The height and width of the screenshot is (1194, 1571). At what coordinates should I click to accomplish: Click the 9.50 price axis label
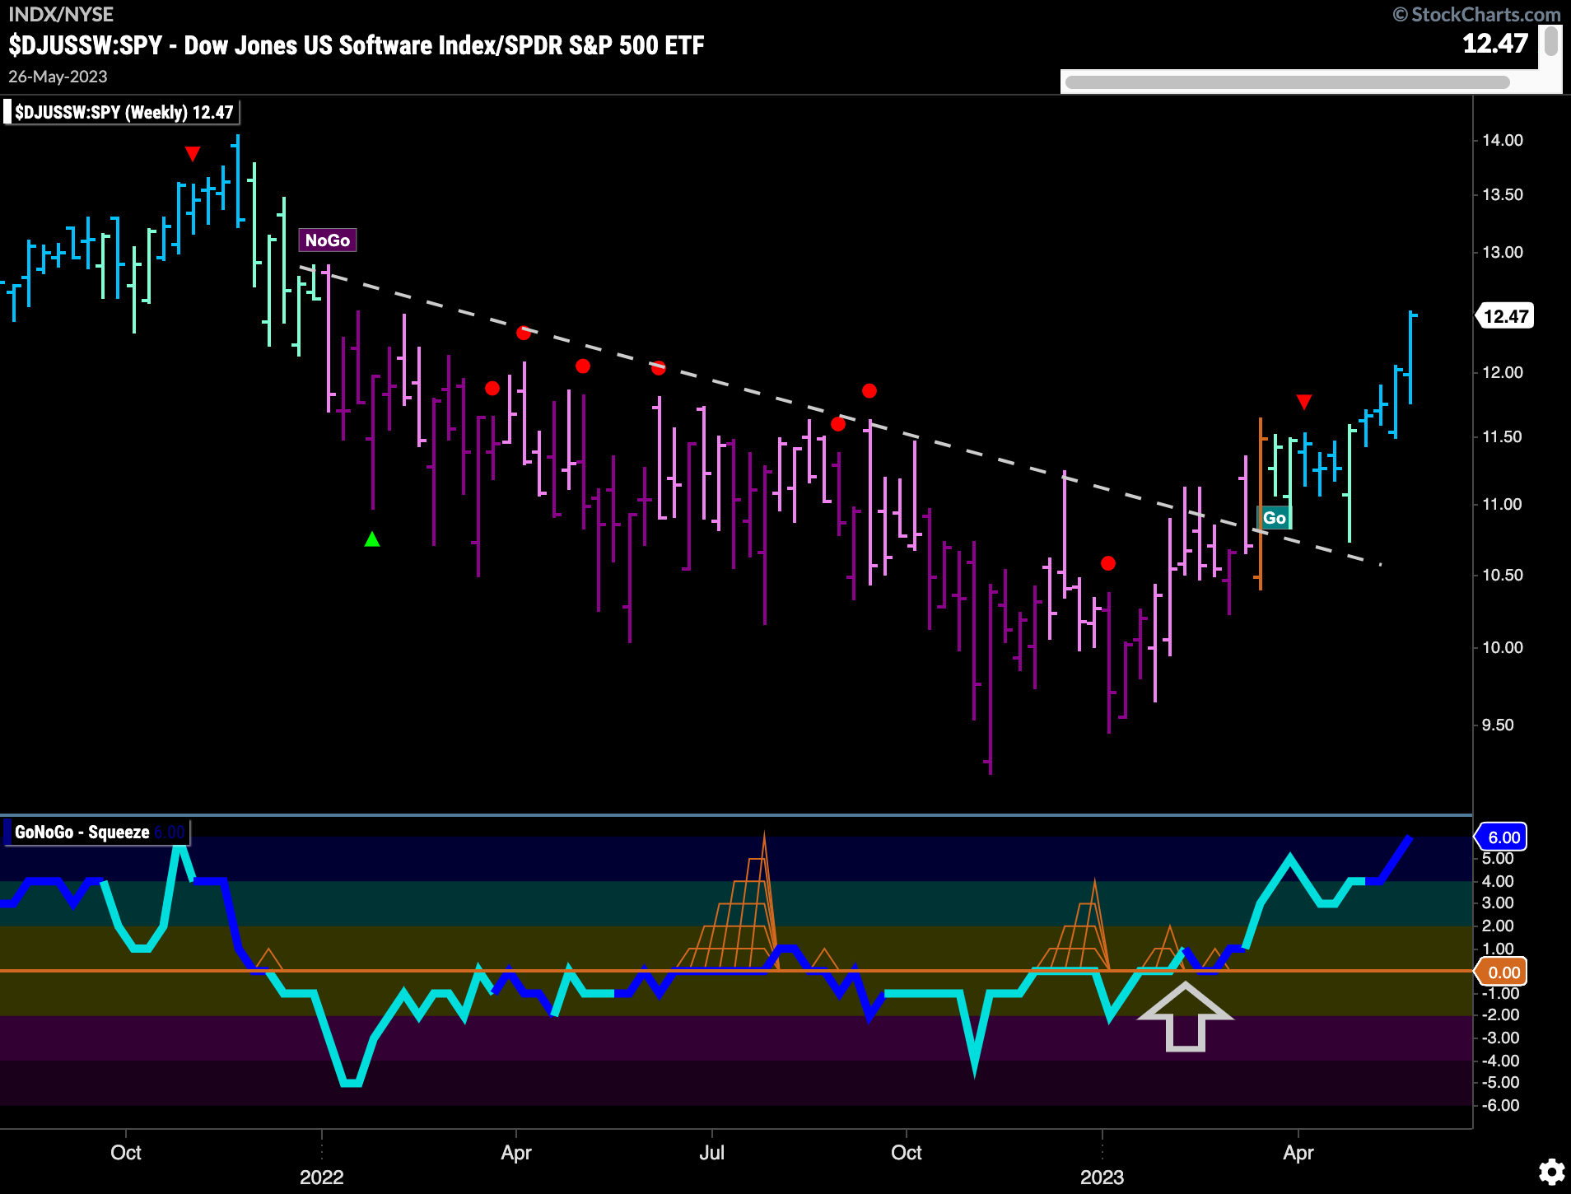click(1498, 725)
